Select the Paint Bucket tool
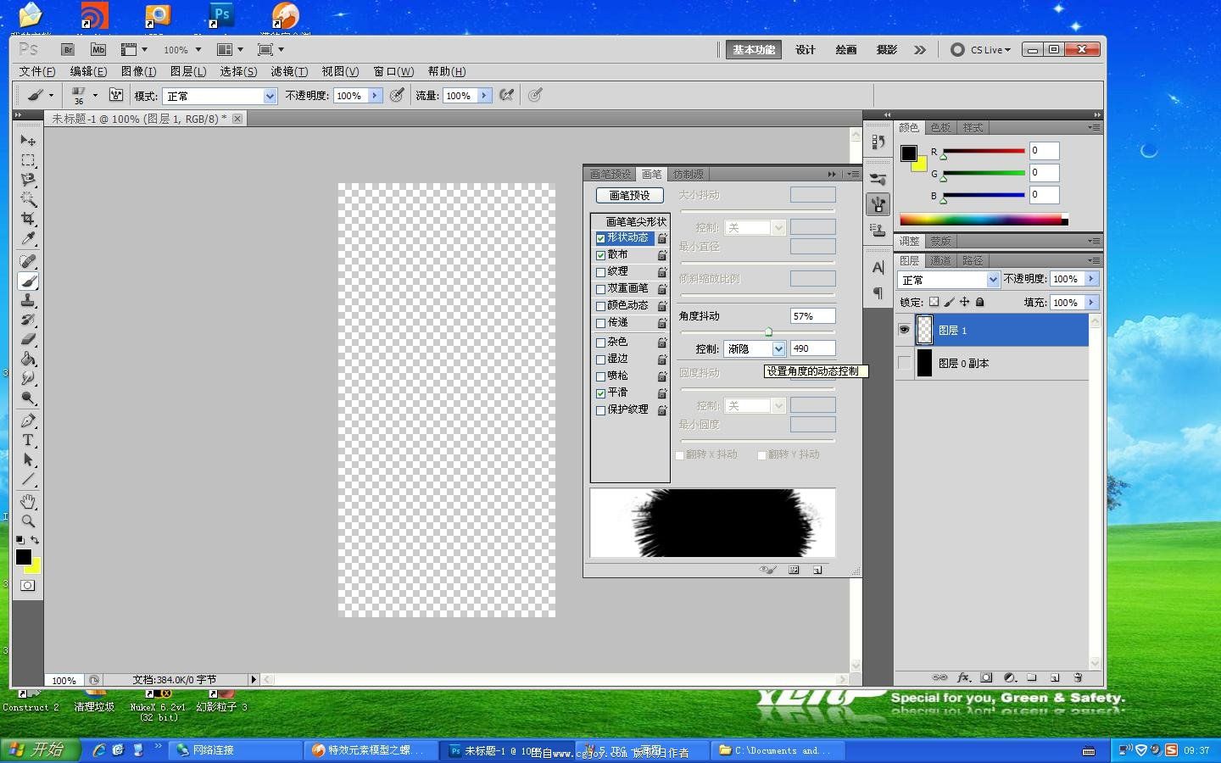 (x=28, y=359)
